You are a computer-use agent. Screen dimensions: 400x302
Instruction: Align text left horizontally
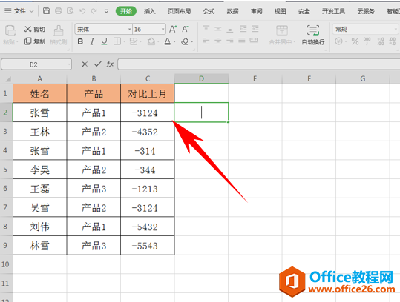[206, 41]
